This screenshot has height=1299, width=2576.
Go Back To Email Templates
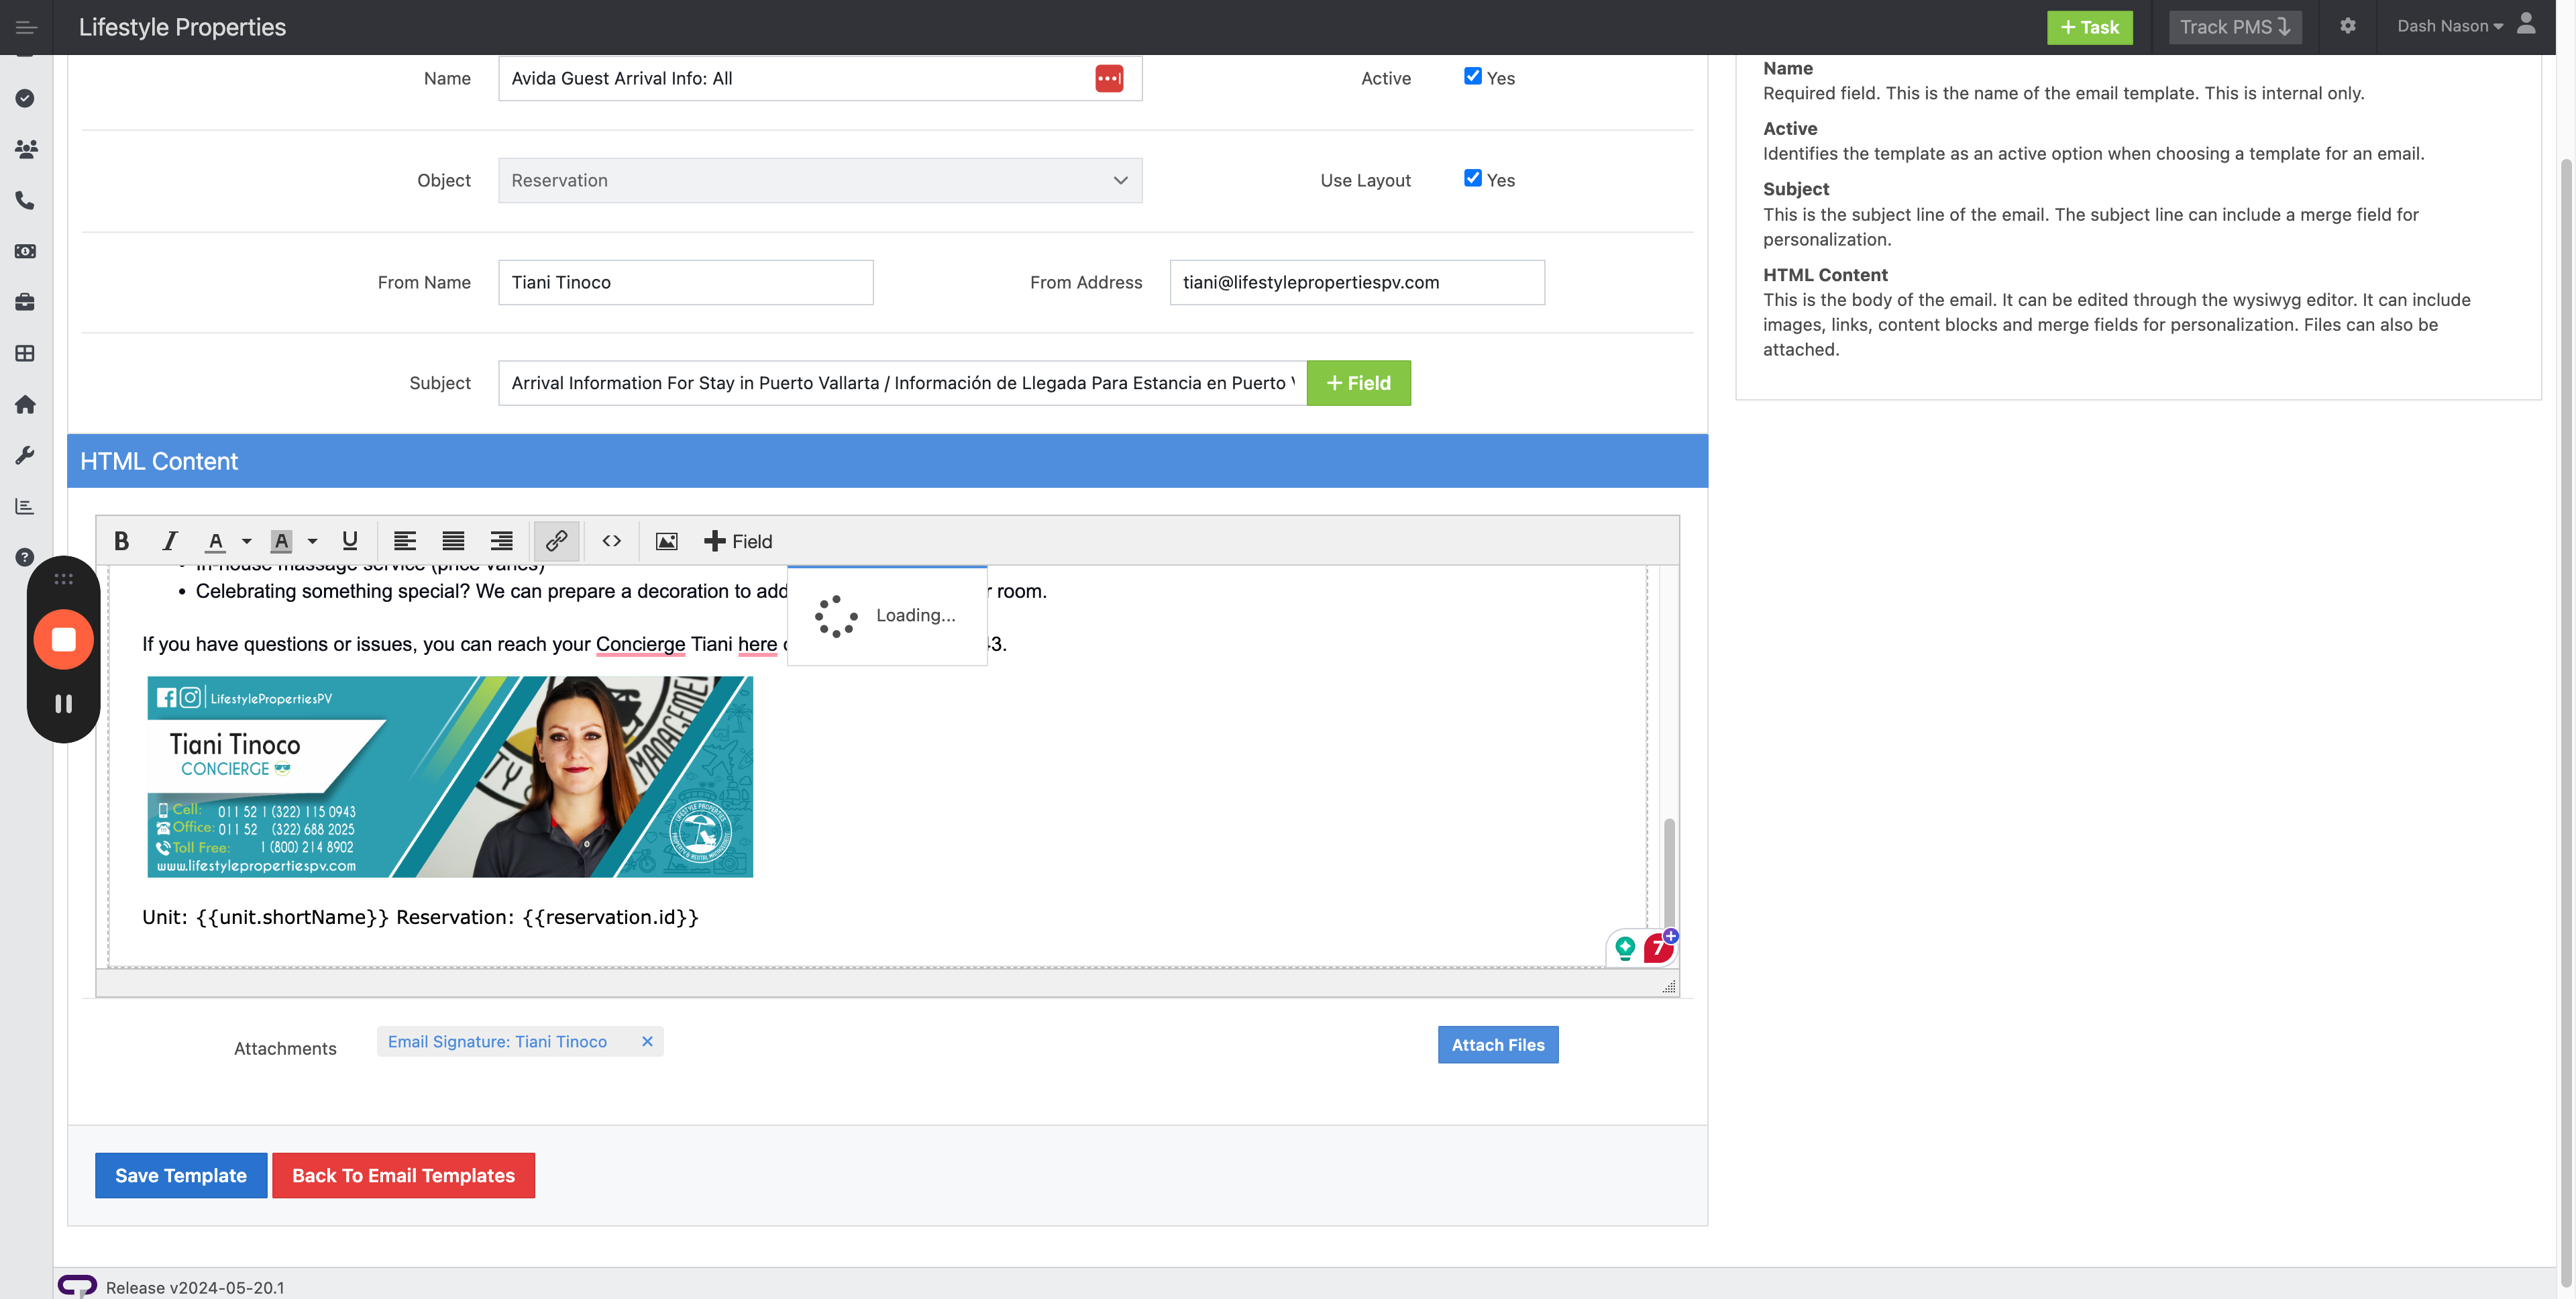tap(403, 1175)
